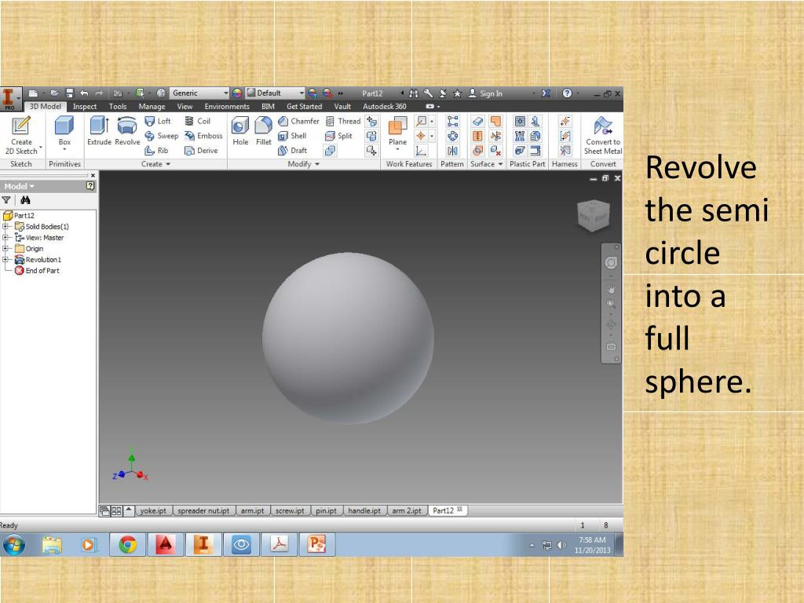Select End of Part marker
Image resolution: width=804 pixels, height=603 pixels.
point(37,271)
